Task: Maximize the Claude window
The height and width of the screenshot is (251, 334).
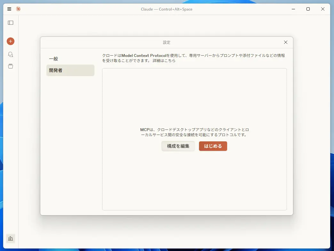Action: pyautogui.click(x=308, y=9)
